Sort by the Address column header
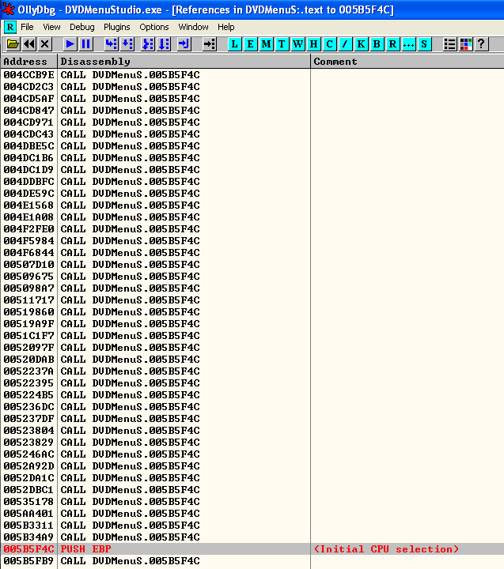Screen dimensions: 504x569 (28, 62)
